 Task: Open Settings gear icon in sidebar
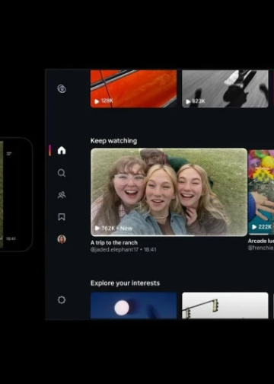click(x=62, y=300)
